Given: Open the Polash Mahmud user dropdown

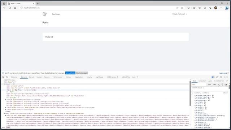Looking at the screenshot, I should tap(180, 14).
